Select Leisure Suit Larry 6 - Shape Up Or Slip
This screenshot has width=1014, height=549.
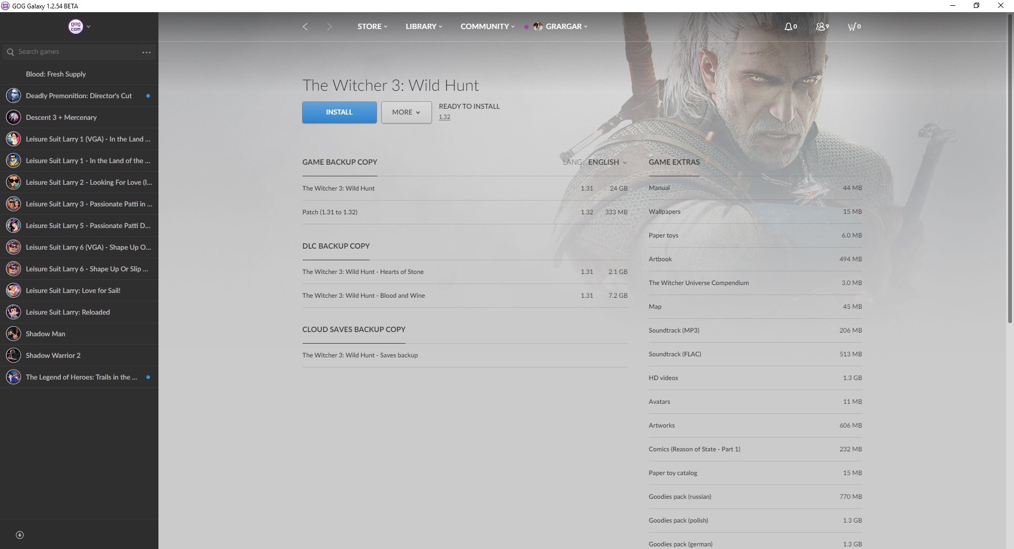79,269
